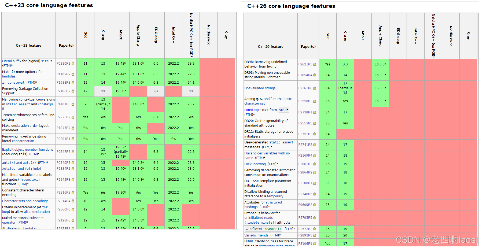The width and height of the screenshot is (479, 248).
Task: Click 'C++23 core language features' heading
Action: (49, 5)
